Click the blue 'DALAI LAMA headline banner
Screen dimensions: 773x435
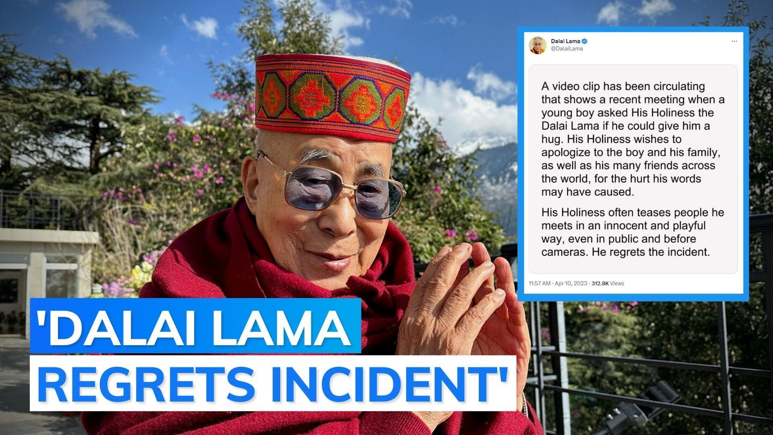pos(195,326)
